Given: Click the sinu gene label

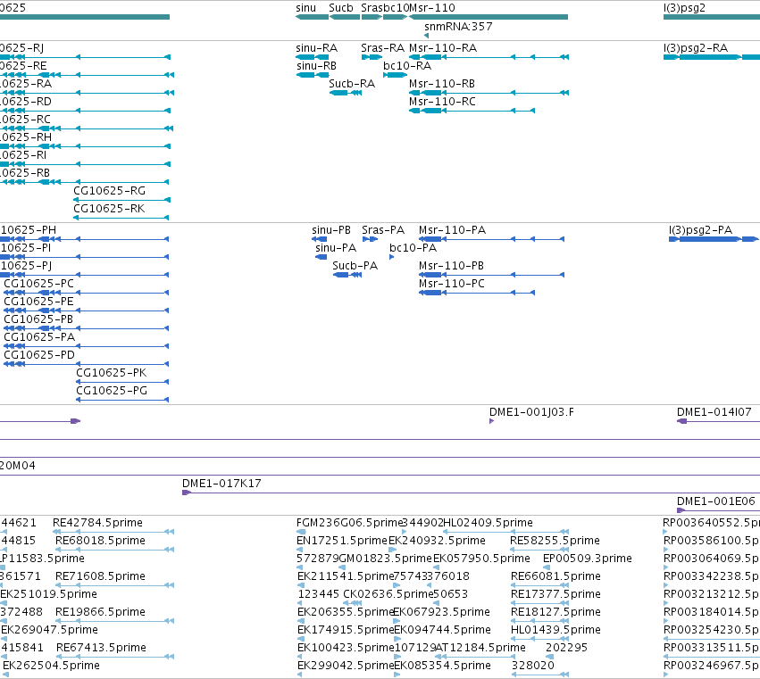Looking at the screenshot, I should pos(305,8).
